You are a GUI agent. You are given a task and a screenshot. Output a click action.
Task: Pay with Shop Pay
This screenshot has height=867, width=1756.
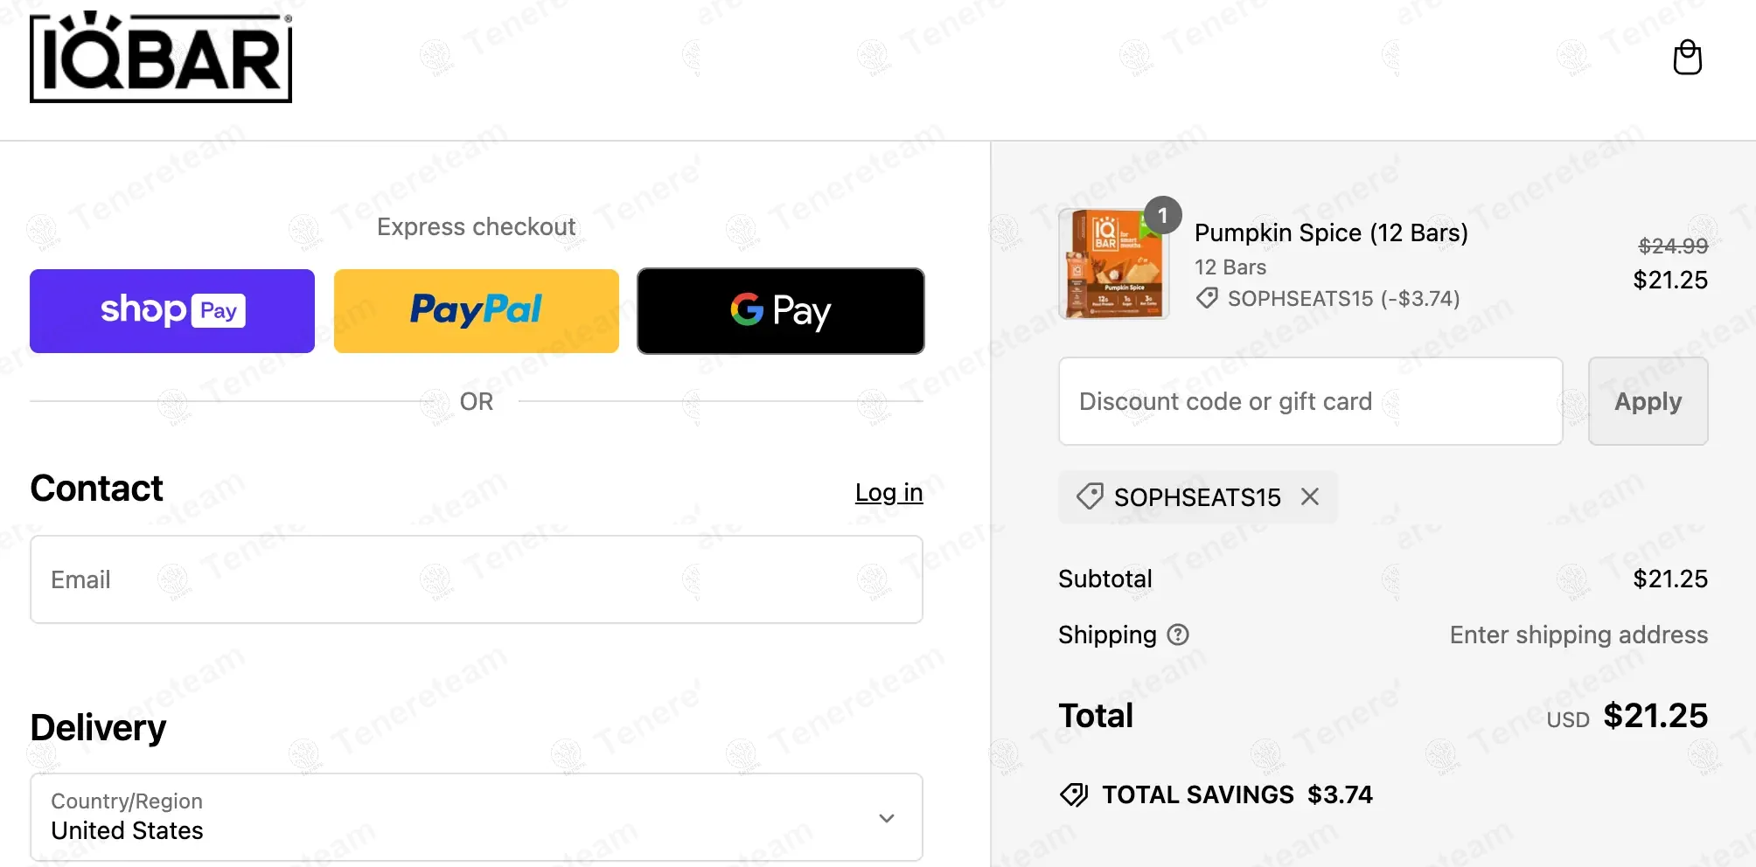pyautogui.click(x=172, y=311)
